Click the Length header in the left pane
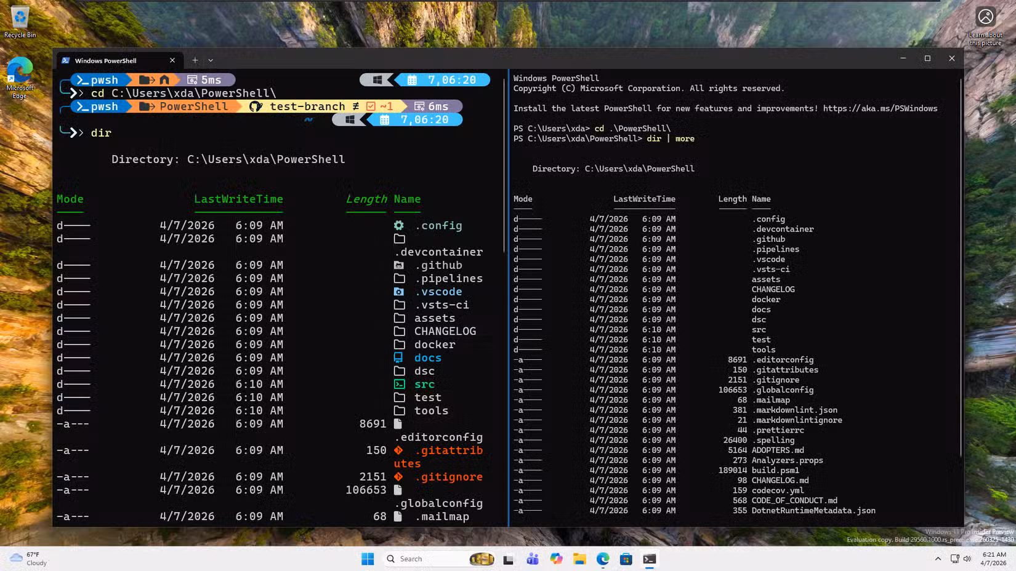The width and height of the screenshot is (1016, 571). [x=366, y=199]
